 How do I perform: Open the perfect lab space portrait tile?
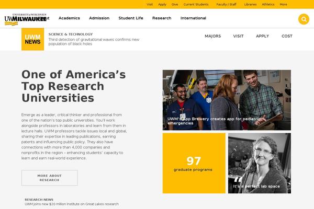[260, 163]
